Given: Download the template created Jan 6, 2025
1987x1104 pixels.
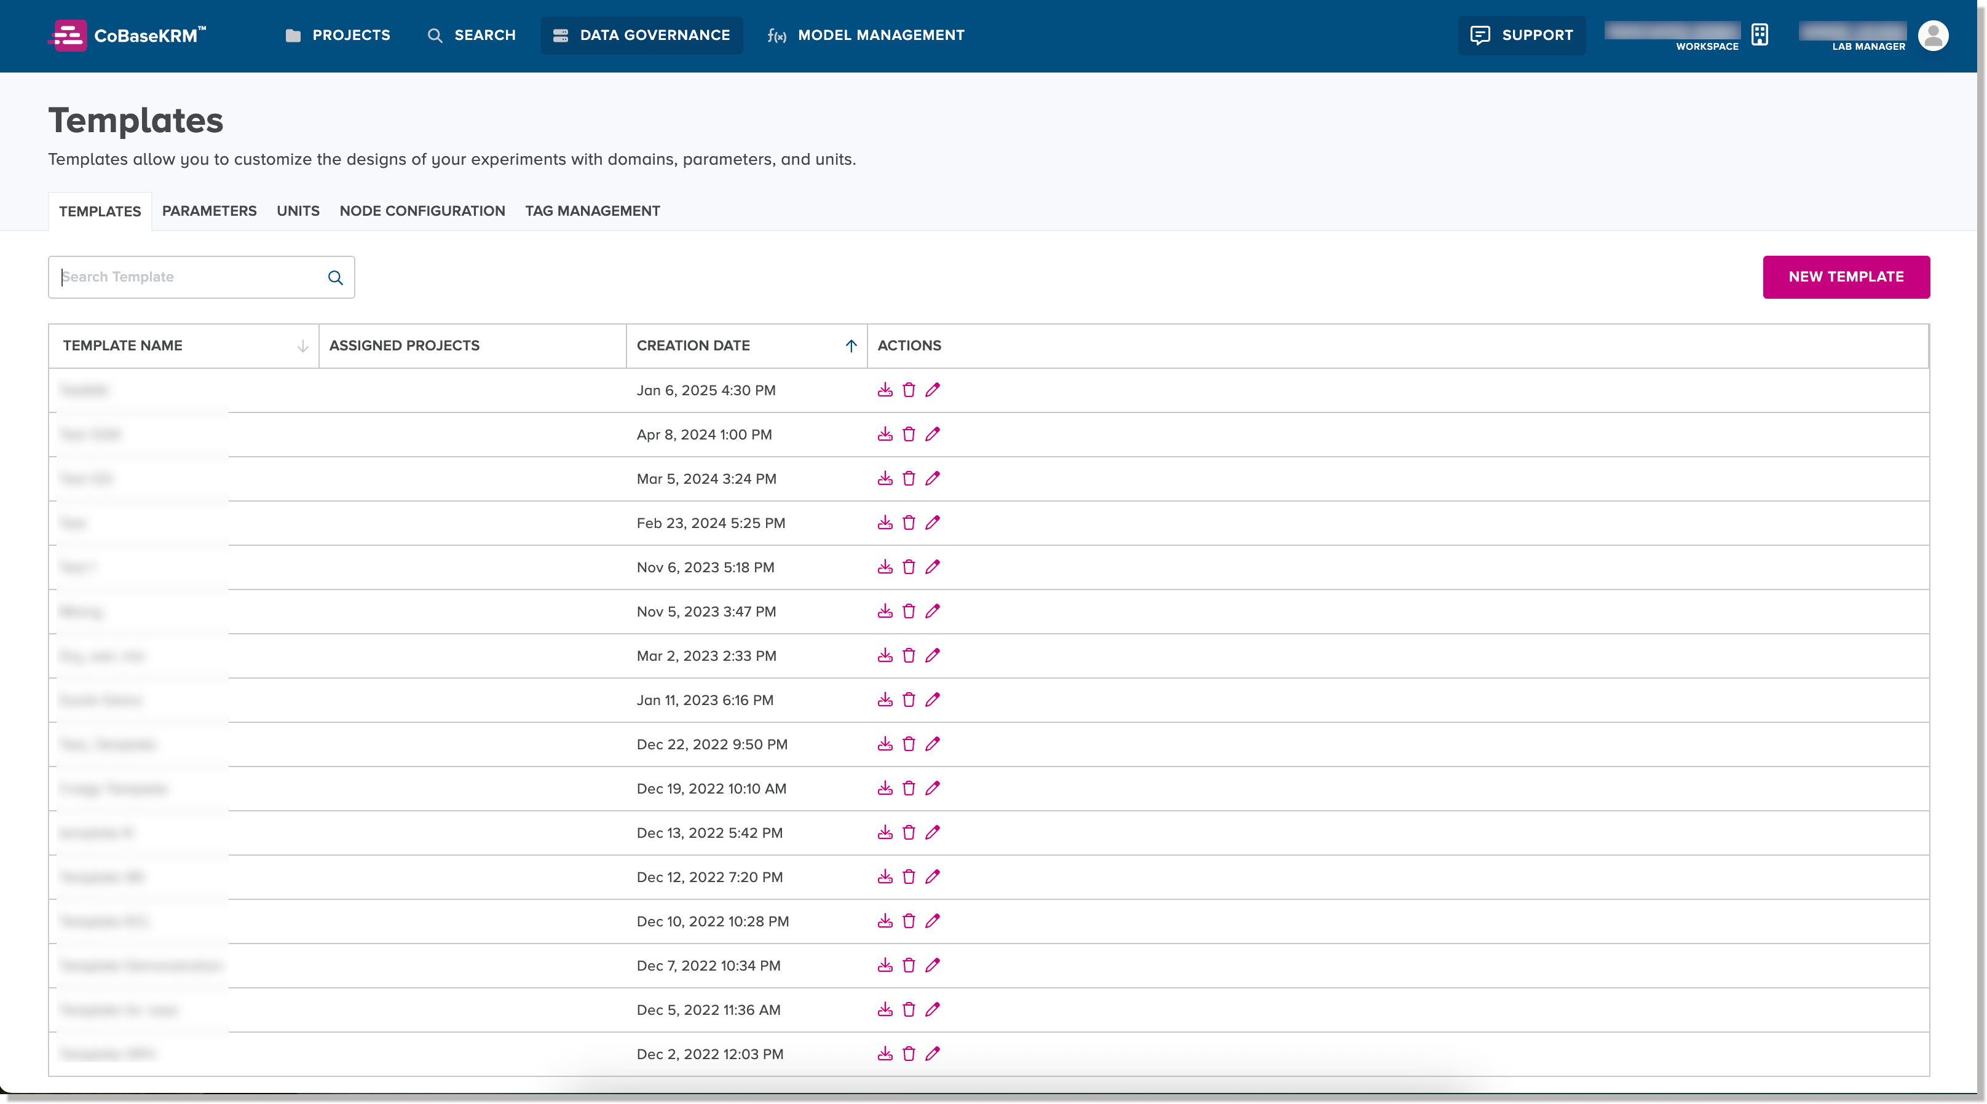Looking at the screenshot, I should pos(885,390).
